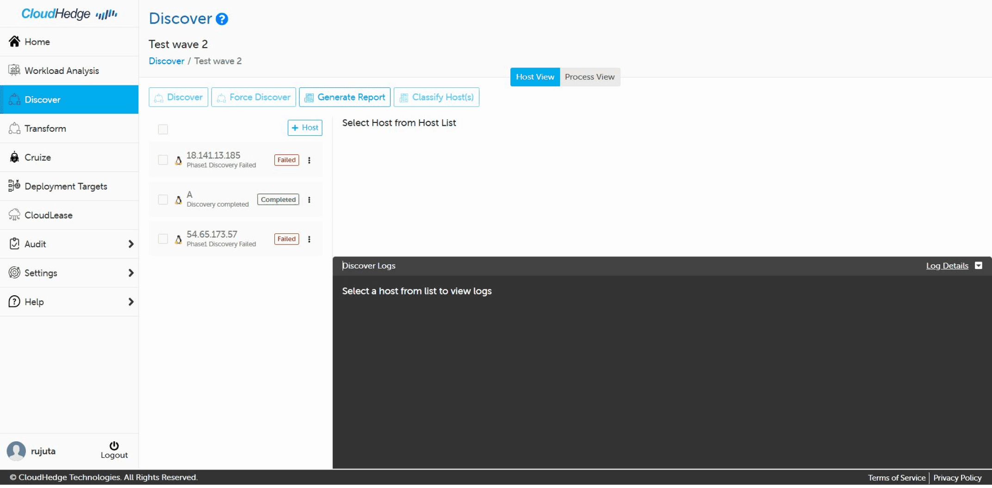992x488 pixels.
Task: Click Linux icon of host 54.65.173.57
Action: tap(178, 239)
